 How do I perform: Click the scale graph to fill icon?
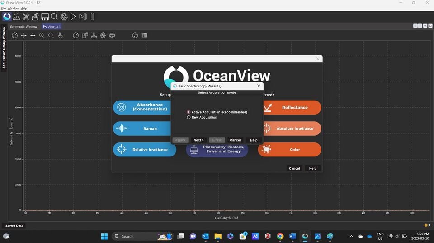point(14,35)
